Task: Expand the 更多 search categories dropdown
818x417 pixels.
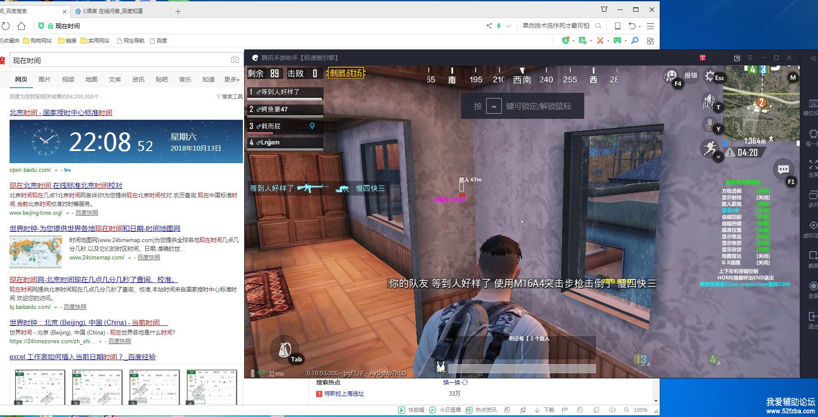Action: tap(232, 79)
